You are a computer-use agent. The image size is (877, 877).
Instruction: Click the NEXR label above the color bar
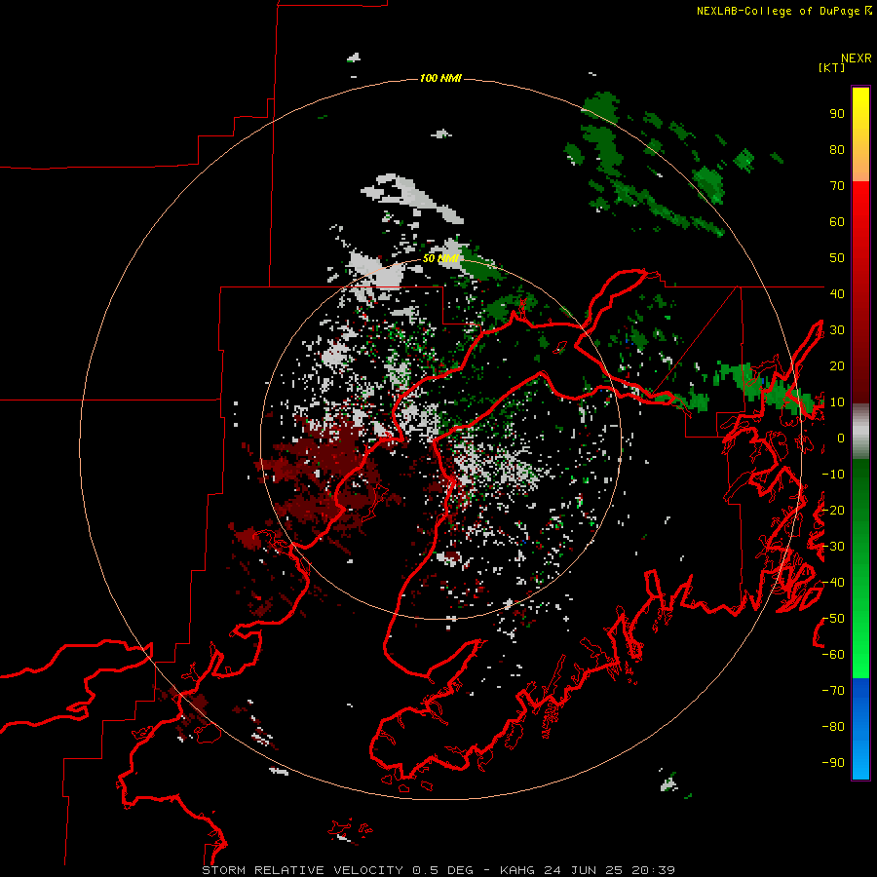pyautogui.click(x=857, y=58)
